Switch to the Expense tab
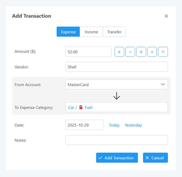 tap(68, 32)
